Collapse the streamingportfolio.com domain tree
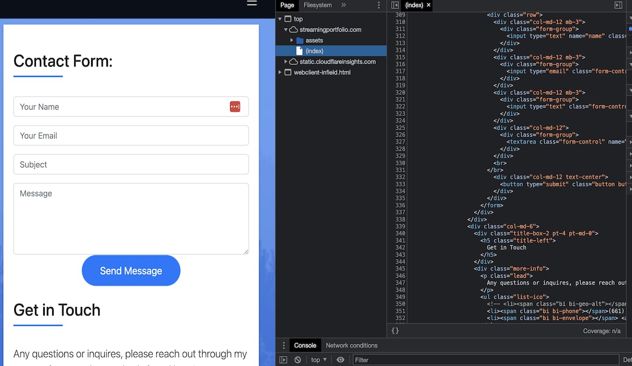The width and height of the screenshot is (632, 366). point(286,30)
